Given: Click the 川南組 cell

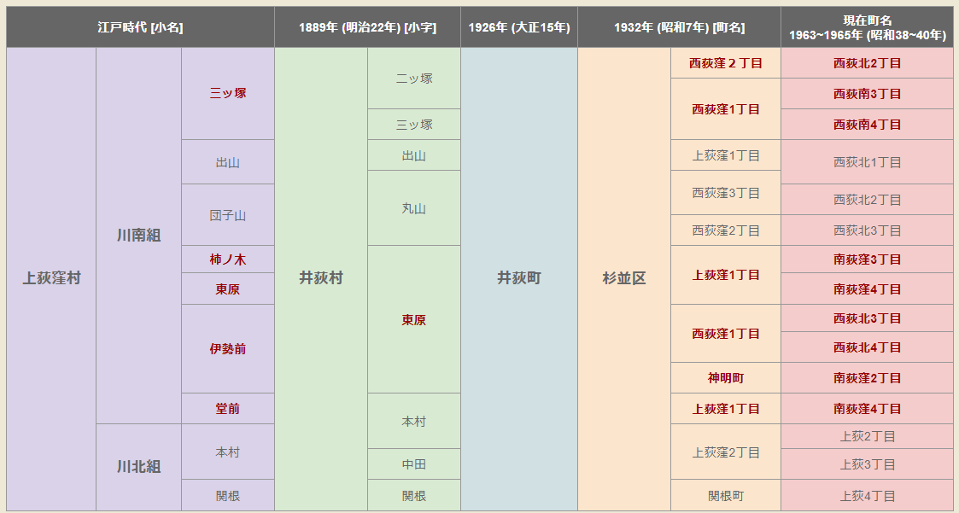Looking at the screenshot, I should (x=139, y=236).
